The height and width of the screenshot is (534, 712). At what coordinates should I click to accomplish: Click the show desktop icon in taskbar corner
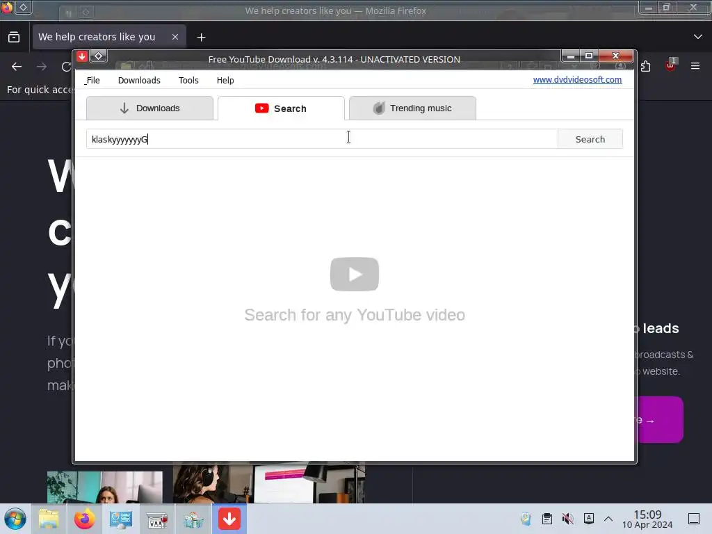694,519
